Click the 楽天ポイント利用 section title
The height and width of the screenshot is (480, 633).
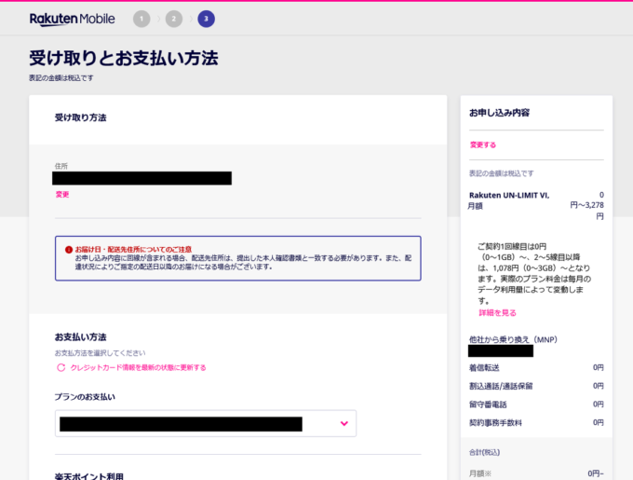(89, 476)
